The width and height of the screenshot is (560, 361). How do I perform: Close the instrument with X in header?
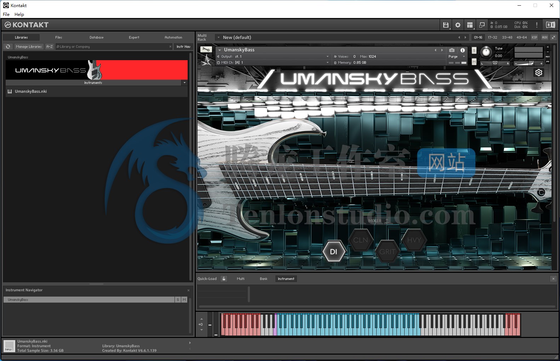click(x=548, y=47)
